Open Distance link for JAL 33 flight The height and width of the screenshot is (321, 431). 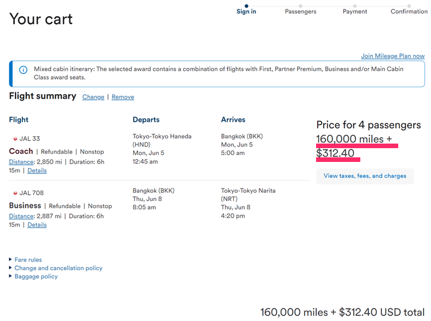pyautogui.click(x=21, y=162)
